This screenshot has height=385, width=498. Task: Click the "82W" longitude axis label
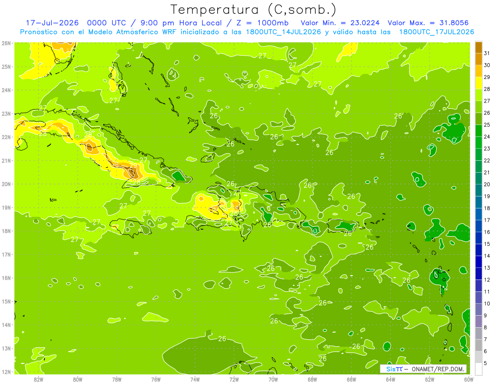coord(39,380)
